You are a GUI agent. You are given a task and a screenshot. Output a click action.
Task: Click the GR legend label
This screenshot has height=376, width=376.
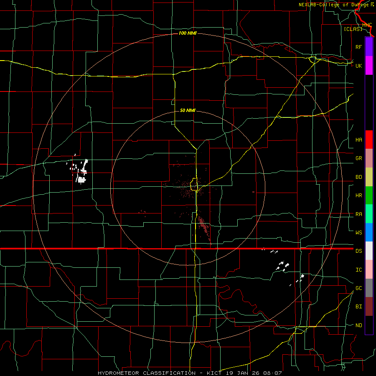pos(358,158)
